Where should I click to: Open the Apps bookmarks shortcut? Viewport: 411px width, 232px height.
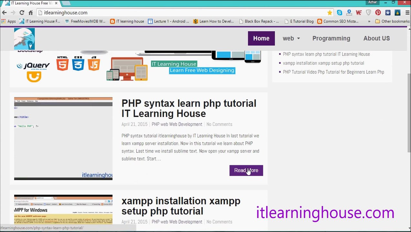pos(9,21)
